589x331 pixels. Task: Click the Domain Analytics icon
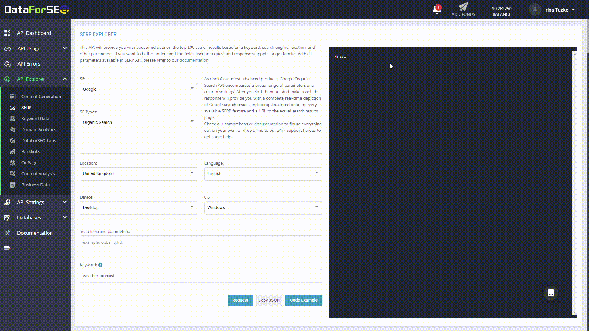click(x=13, y=130)
